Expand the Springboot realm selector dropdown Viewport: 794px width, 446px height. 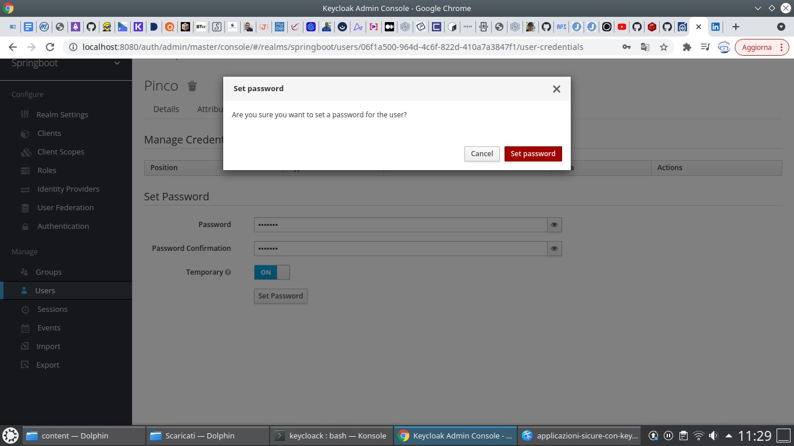point(117,63)
